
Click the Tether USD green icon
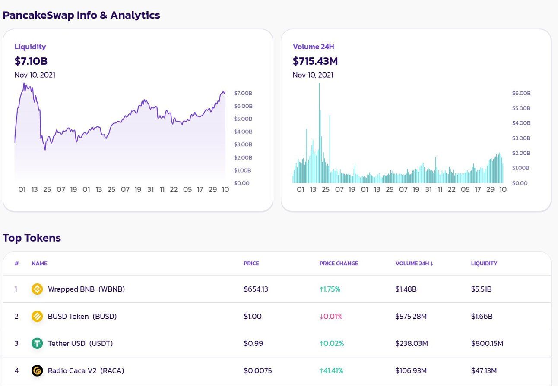(37, 343)
